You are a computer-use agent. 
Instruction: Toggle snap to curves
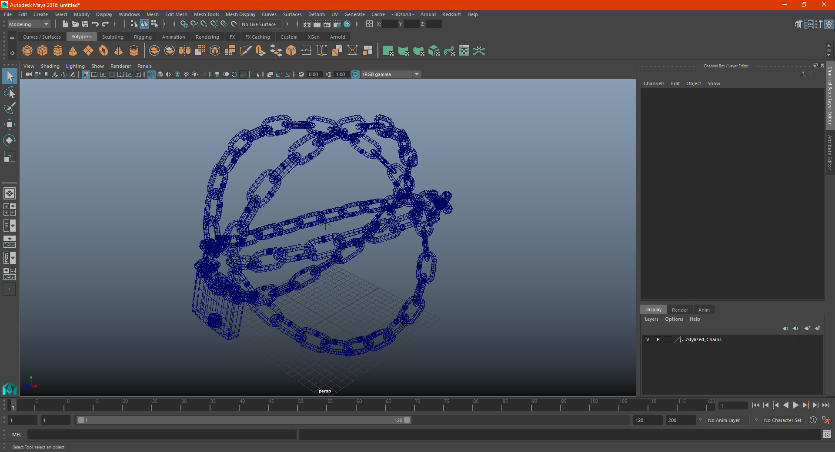pos(194,24)
